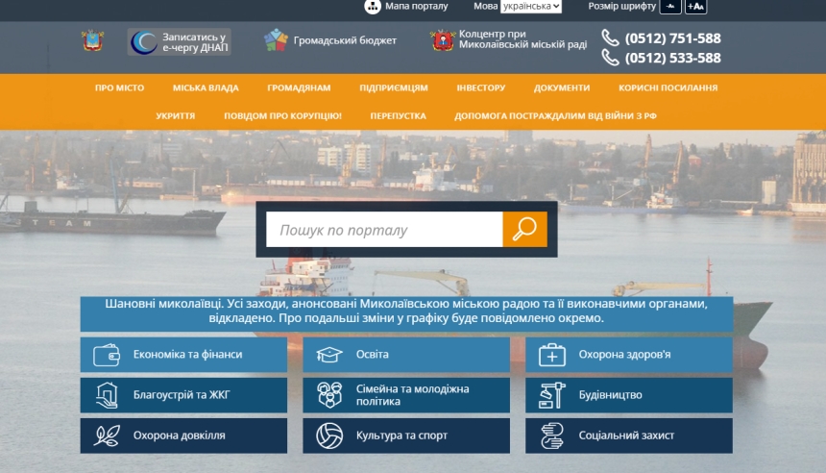Open the Міська влада menu

tap(206, 87)
